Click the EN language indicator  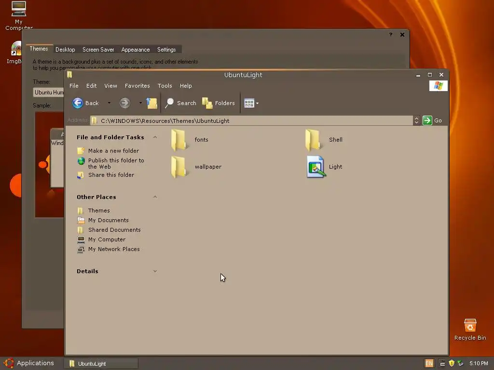429,363
